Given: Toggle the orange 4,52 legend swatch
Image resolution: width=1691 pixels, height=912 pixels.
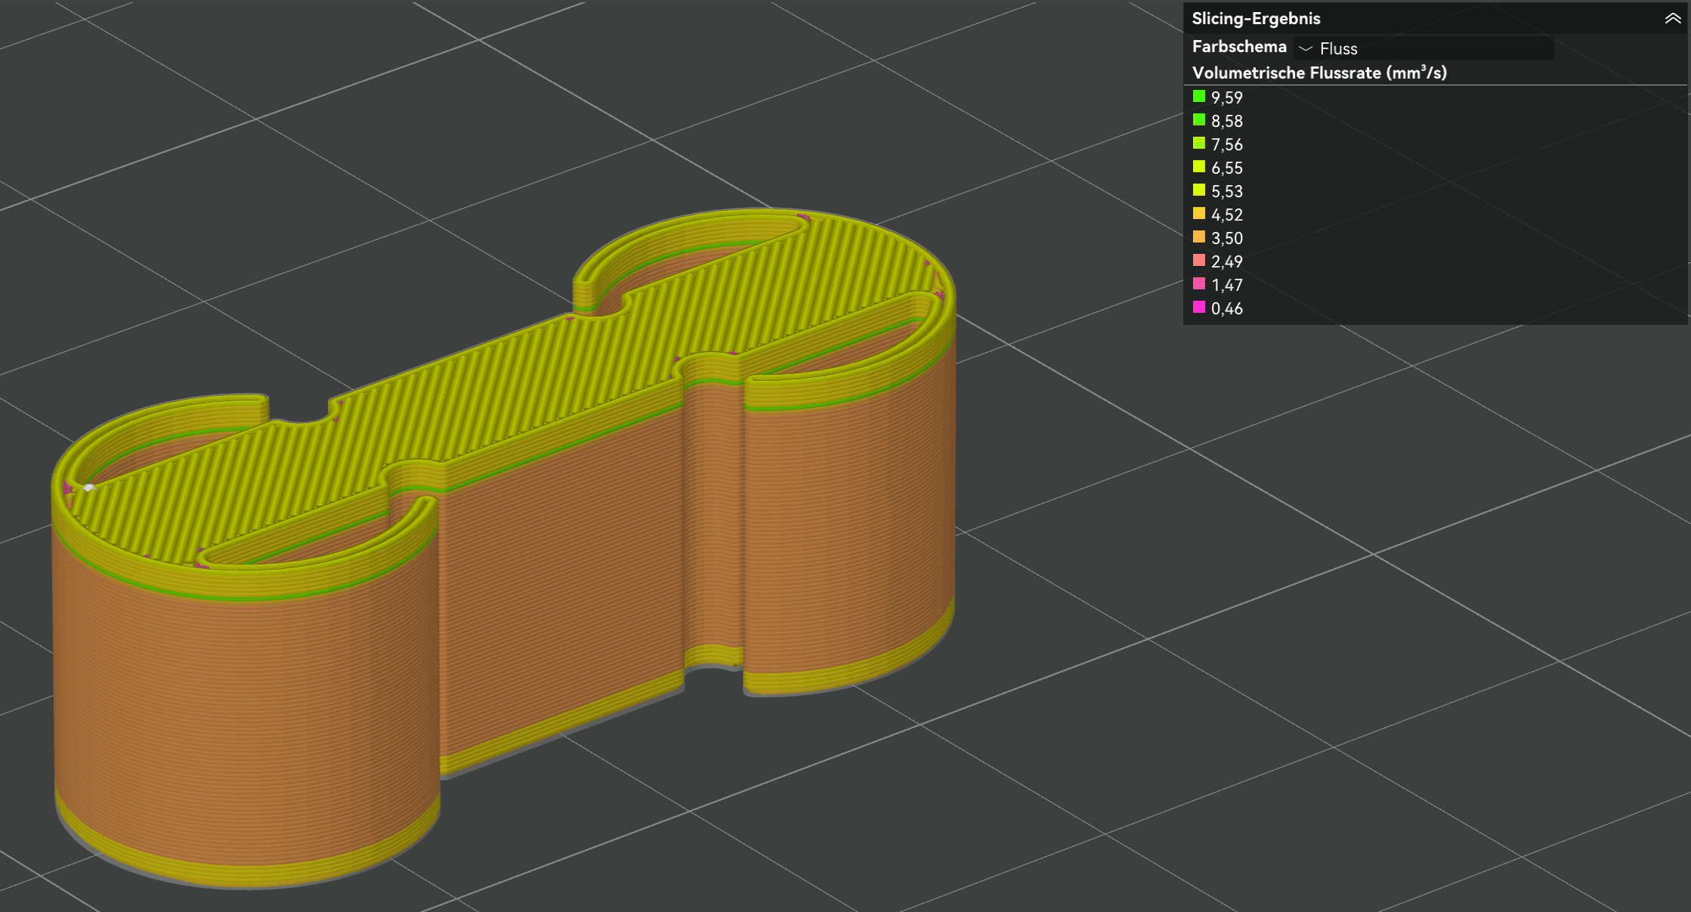Looking at the screenshot, I should click(1198, 214).
